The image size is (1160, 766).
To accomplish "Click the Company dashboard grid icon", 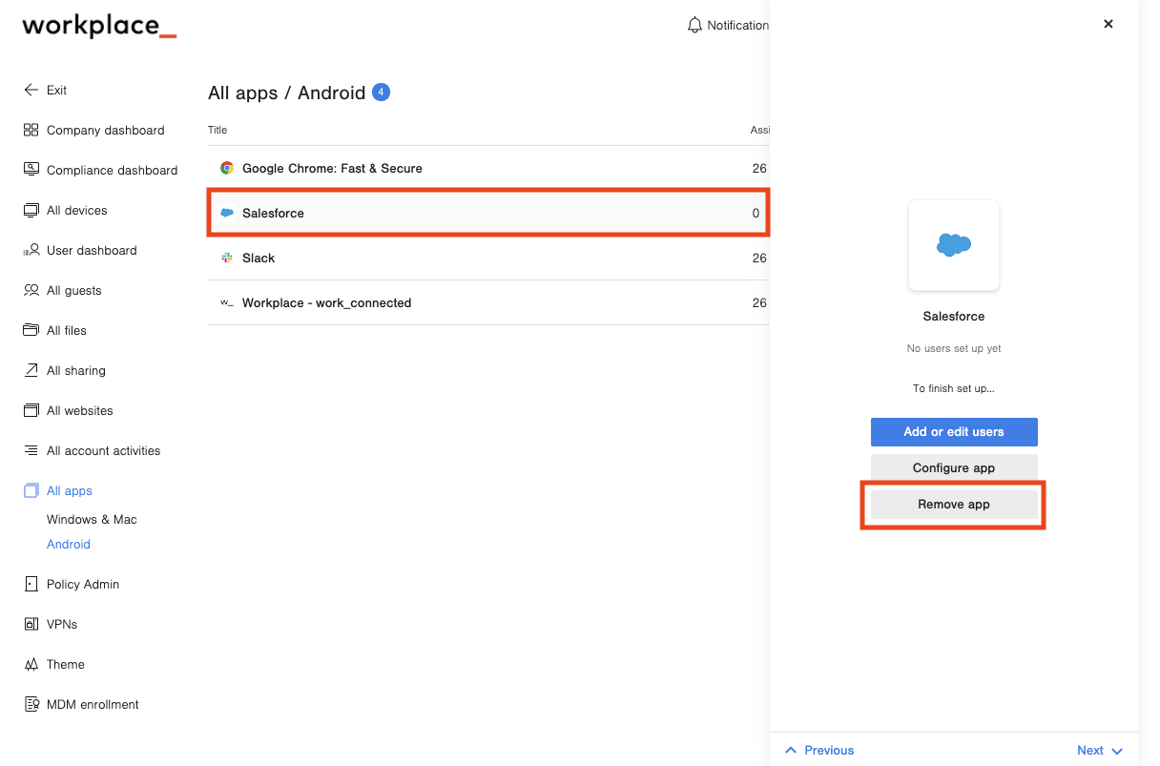I will pos(31,130).
